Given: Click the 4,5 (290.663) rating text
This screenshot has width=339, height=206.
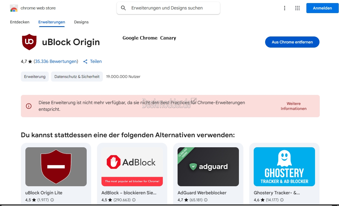Looking at the screenshot, I should pyautogui.click(x=116, y=200).
